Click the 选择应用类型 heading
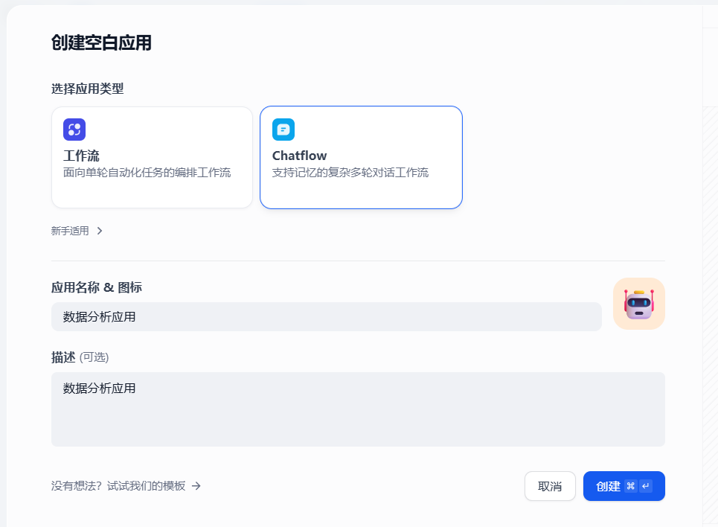The width and height of the screenshot is (718, 527). click(88, 89)
